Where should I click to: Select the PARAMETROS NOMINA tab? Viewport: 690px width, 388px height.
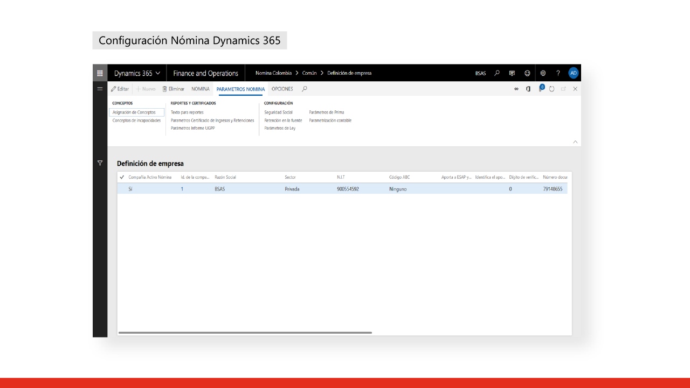pos(240,89)
